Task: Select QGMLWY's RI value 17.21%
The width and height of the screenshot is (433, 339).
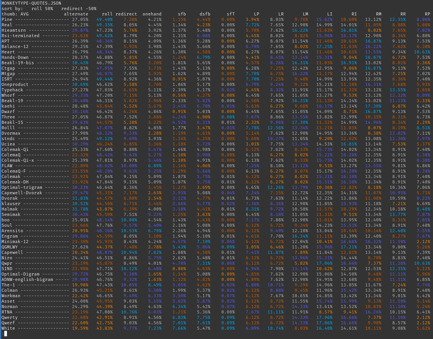Action: pyautogui.click(x=349, y=247)
